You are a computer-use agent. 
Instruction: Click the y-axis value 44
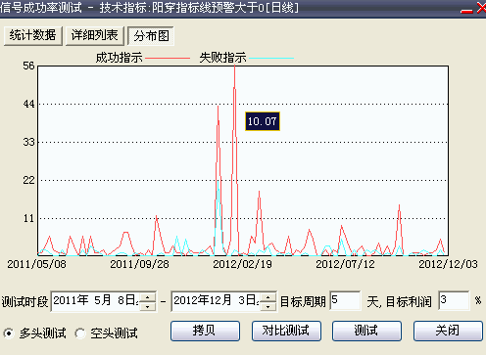tap(28, 104)
